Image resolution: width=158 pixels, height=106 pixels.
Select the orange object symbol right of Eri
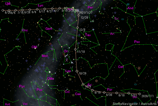pyautogui.click(x=96, y=81)
